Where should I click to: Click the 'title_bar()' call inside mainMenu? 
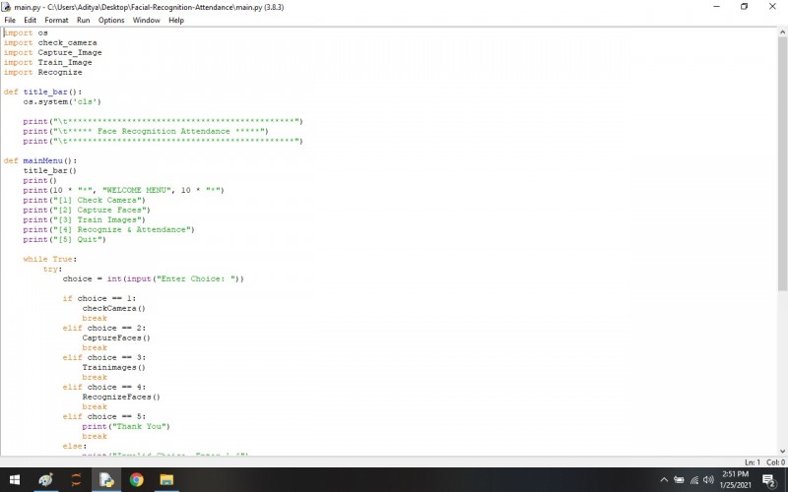pos(50,170)
